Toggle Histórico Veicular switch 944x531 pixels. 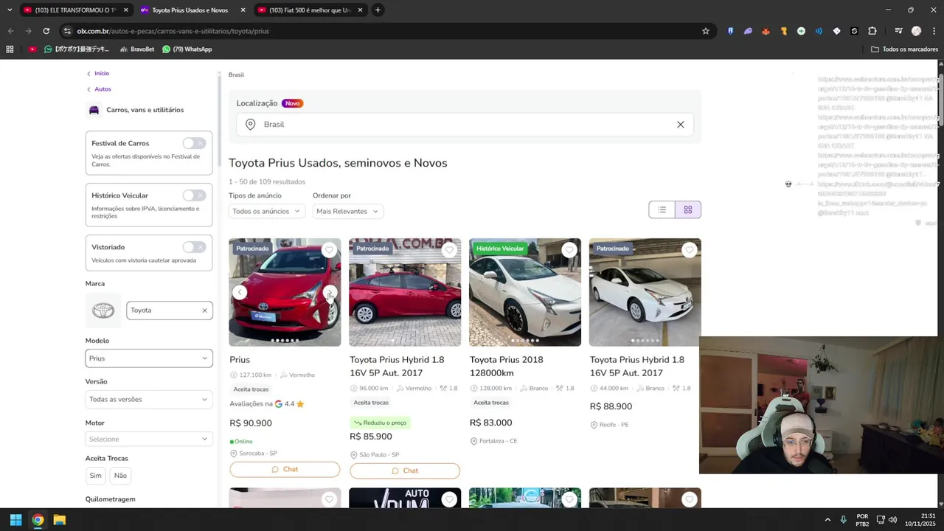click(194, 195)
